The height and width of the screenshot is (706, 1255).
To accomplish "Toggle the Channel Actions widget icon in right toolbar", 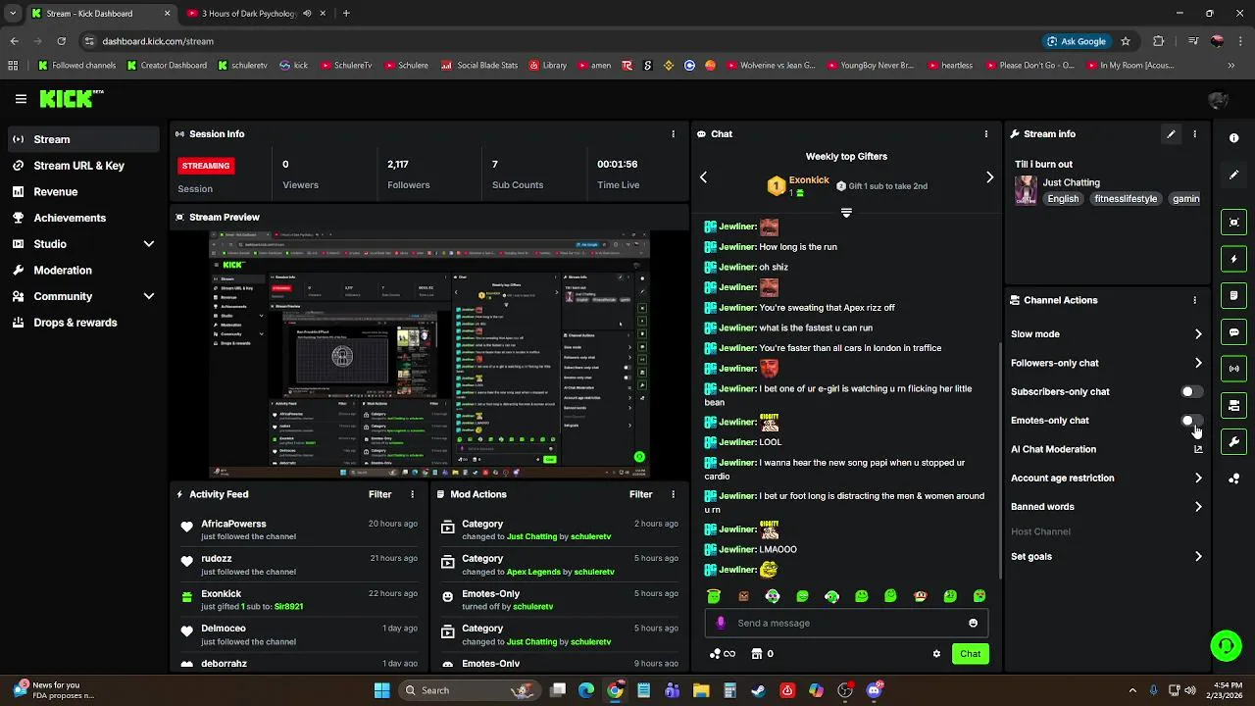I will (1234, 405).
